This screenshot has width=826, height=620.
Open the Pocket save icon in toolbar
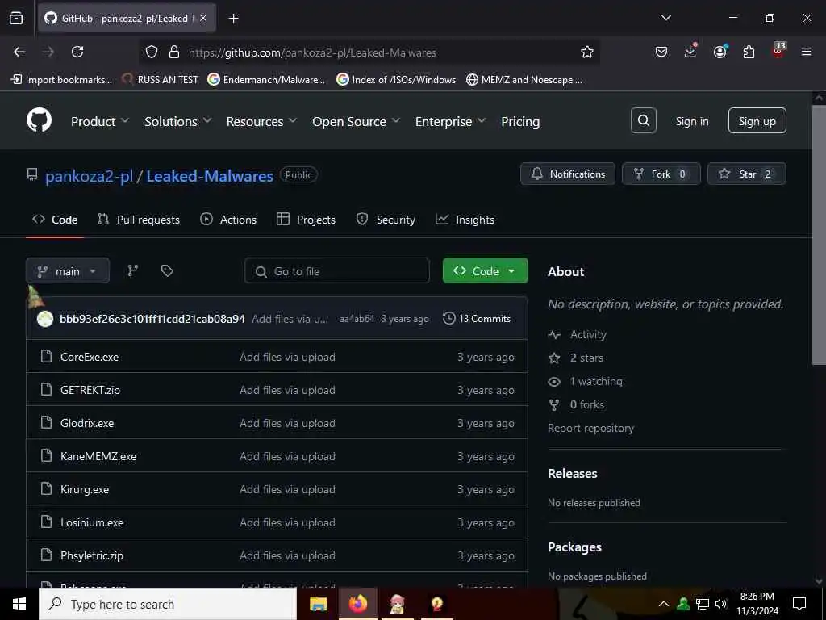(661, 52)
